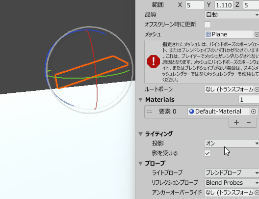Remove a material with the minus button

coord(249,122)
